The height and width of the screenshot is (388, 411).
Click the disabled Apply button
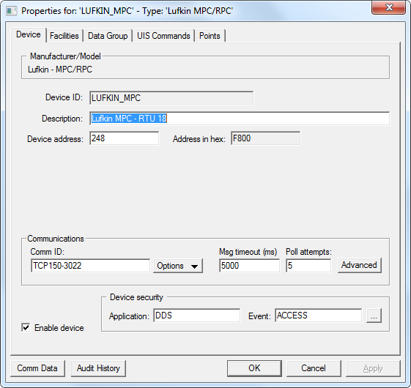[373, 368]
